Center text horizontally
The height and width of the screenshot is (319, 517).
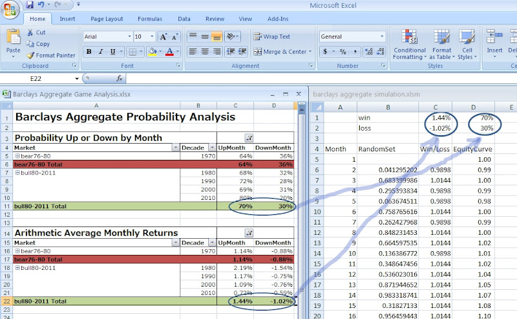pyautogui.click(x=205, y=52)
